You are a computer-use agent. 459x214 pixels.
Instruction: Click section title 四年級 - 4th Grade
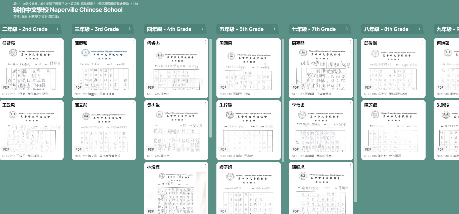tap(169, 29)
